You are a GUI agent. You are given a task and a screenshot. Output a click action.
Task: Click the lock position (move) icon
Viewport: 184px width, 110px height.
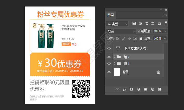tap(129, 38)
